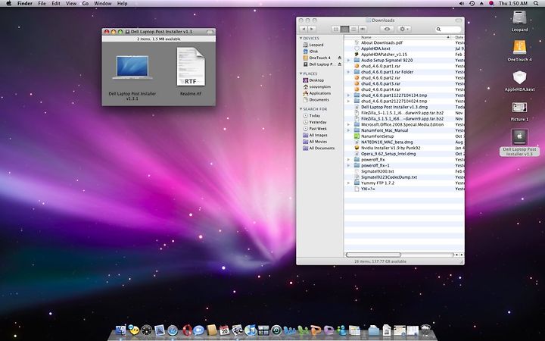Open Address Book from the Dock
This screenshot has height=341, width=545.
pyautogui.click(x=212, y=330)
